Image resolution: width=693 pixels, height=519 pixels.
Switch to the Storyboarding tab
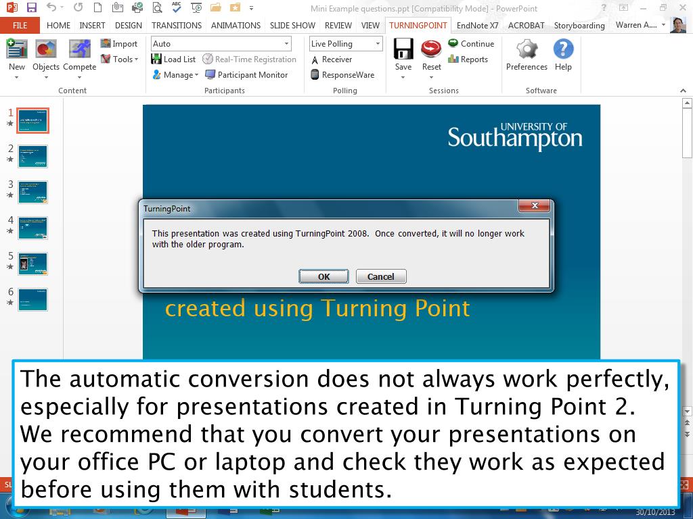[x=579, y=26]
